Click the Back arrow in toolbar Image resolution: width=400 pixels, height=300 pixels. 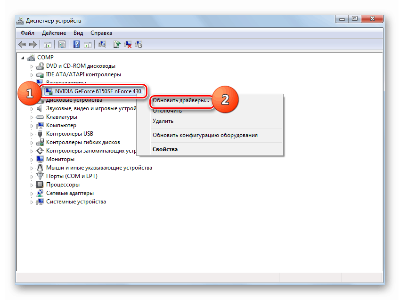coord(22,44)
